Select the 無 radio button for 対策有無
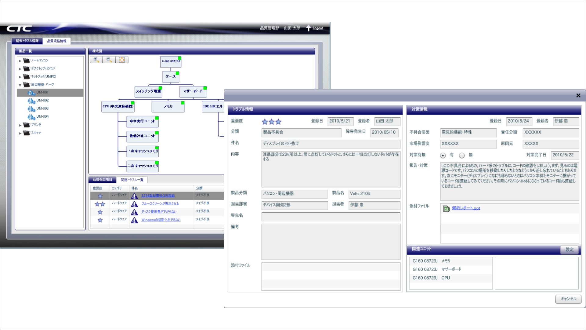Screen dimensions: 586x330 (462, 155)
